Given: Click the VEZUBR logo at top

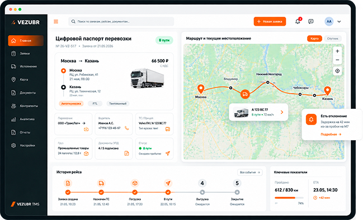Looking at the screenshot, I should point(26,22).
